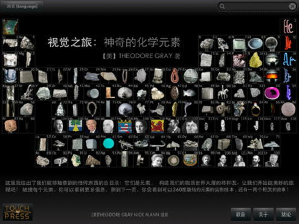Image resolution: width=299 pixels, height=224 pixels.
Task: Open the 关于 about button
Action: coord(263,214)
